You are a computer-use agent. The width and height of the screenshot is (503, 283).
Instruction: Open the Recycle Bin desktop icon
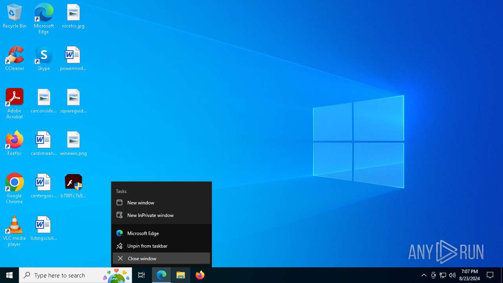[15, 16]
